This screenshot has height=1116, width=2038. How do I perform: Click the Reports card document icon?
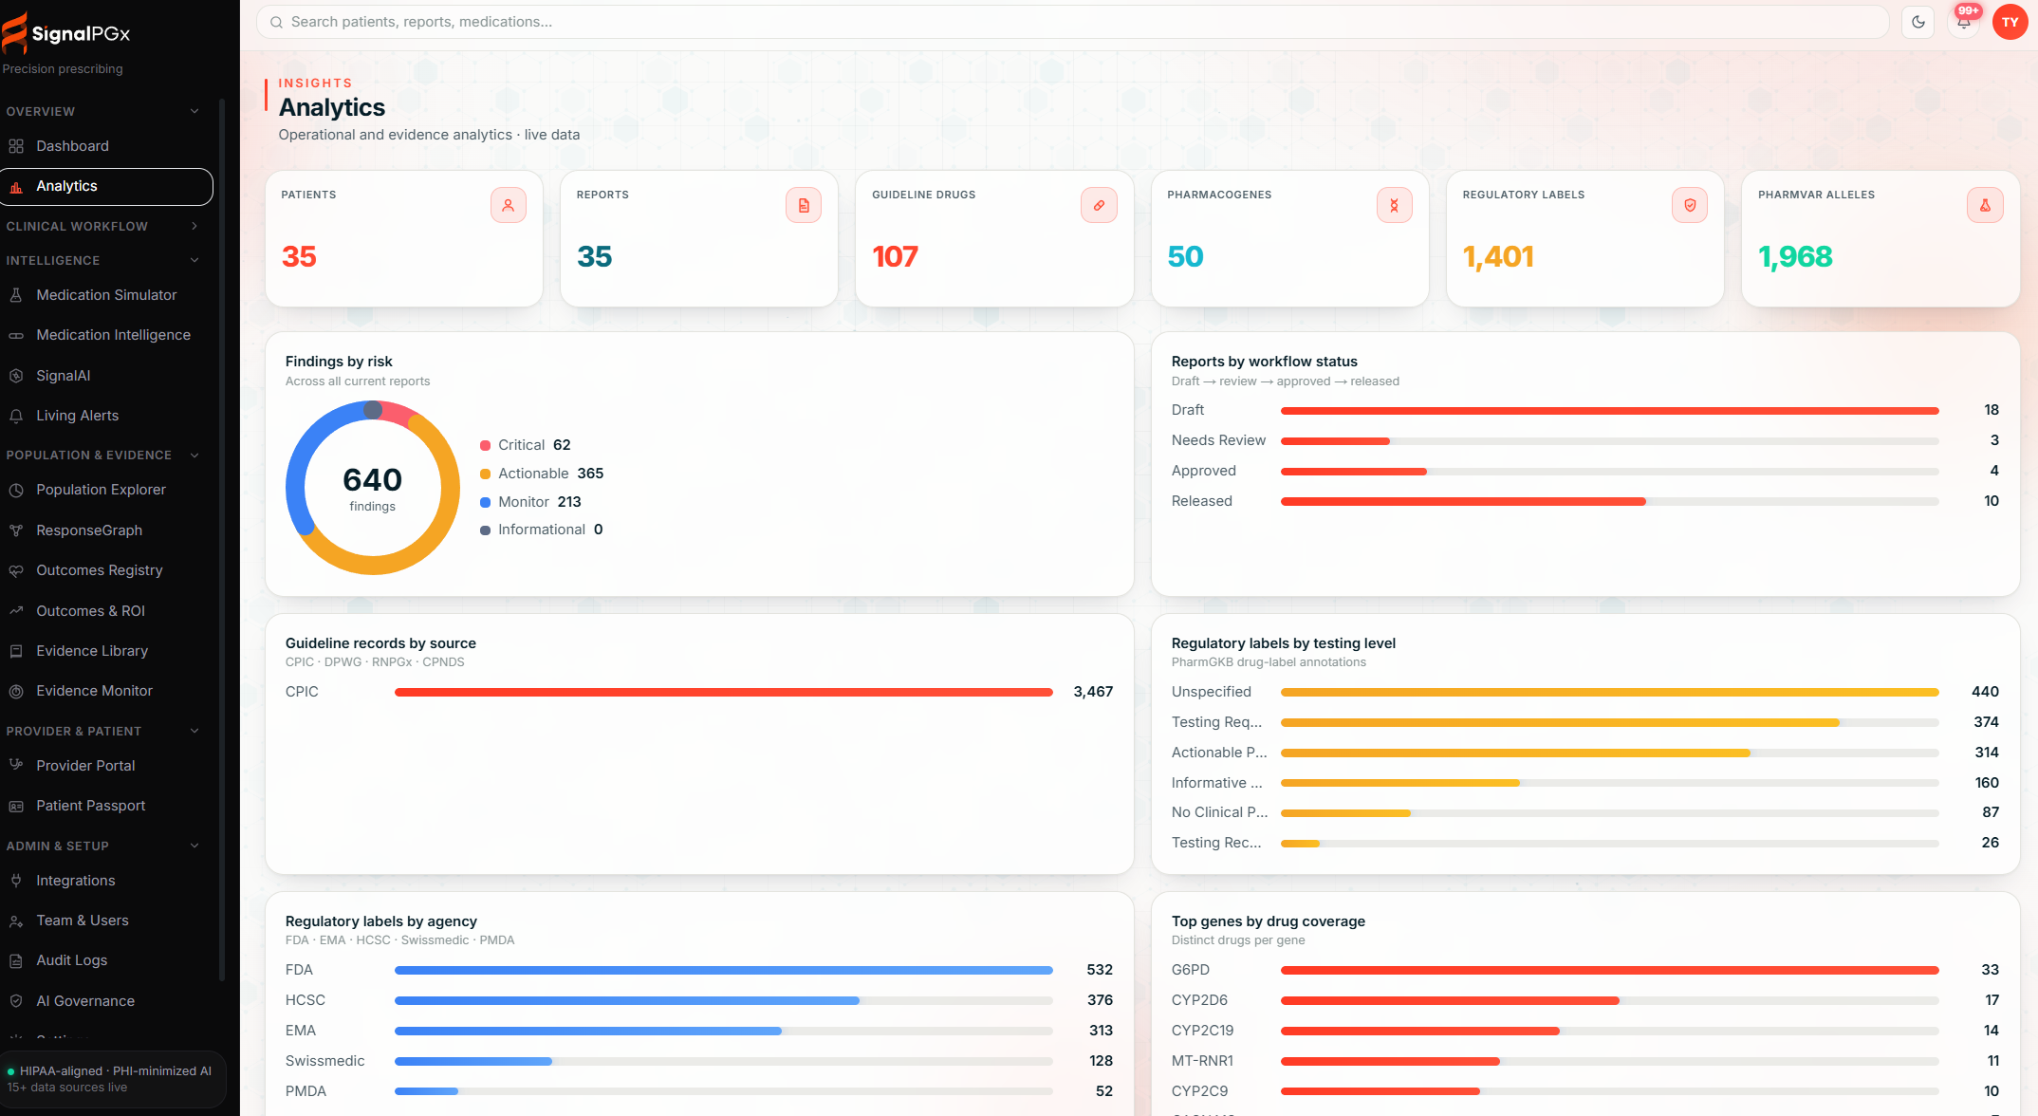(804, 205)
